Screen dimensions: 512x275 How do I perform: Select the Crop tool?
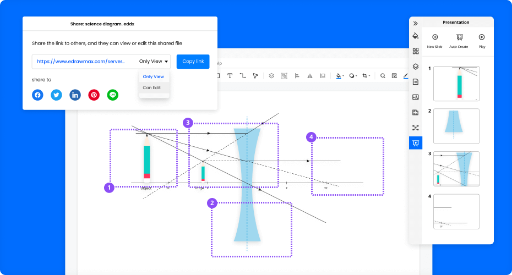point(365,76)
